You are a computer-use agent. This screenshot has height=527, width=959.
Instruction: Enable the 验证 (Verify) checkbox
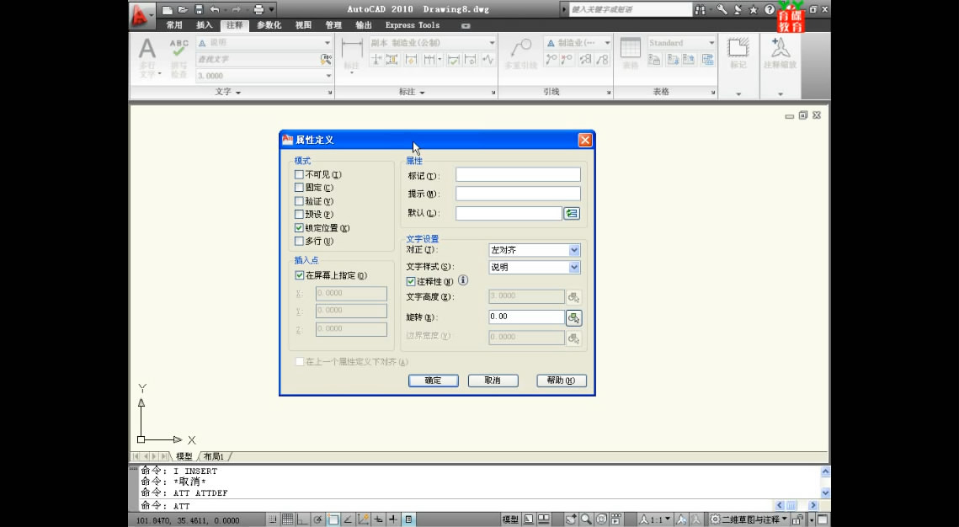(299, 201)
